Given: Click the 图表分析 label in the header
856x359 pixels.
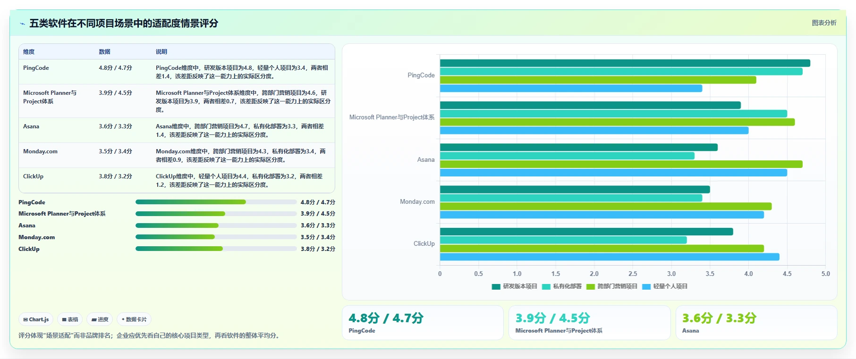Looking at the screenshot, I should tap(824, 23).
